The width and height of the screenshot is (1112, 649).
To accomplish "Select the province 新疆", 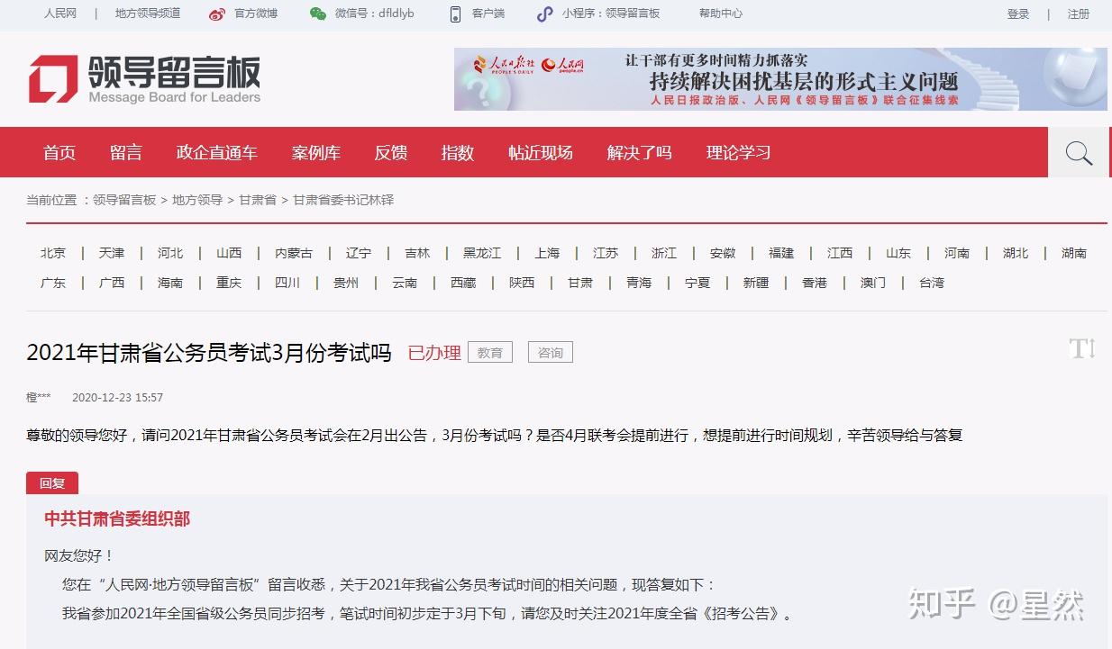I will [756, 283].
